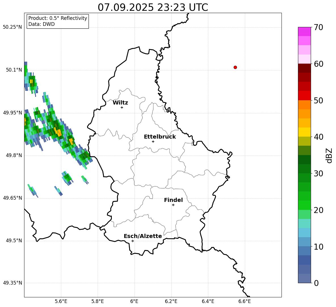The image size is (336, 307).
Task: Click the 49.8°N latitude label
Action: [14, 155]
